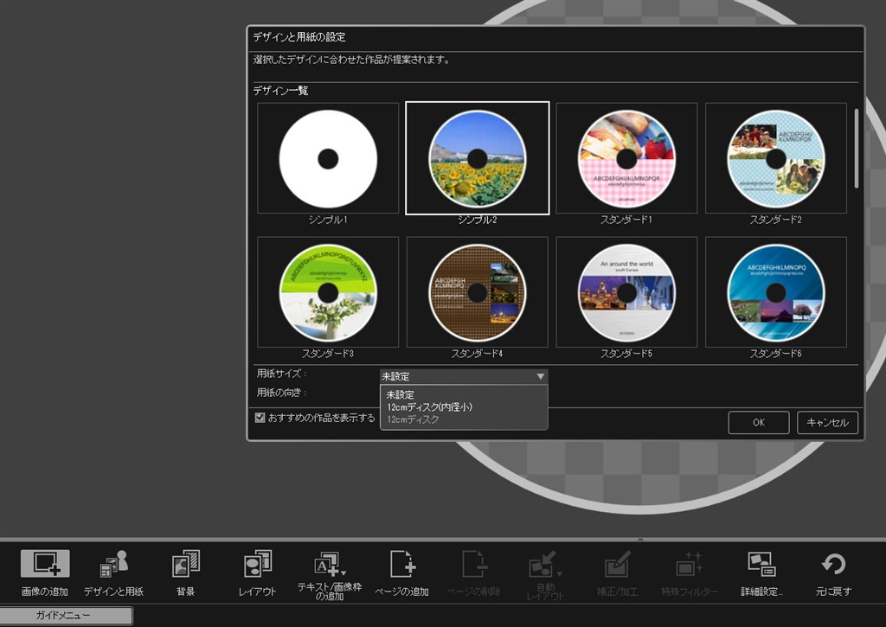Select the シンプル1 blank disc design
This screenshot has height=627, width=886.
(328, 159)
